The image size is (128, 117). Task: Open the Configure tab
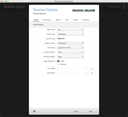pos(86,20)
